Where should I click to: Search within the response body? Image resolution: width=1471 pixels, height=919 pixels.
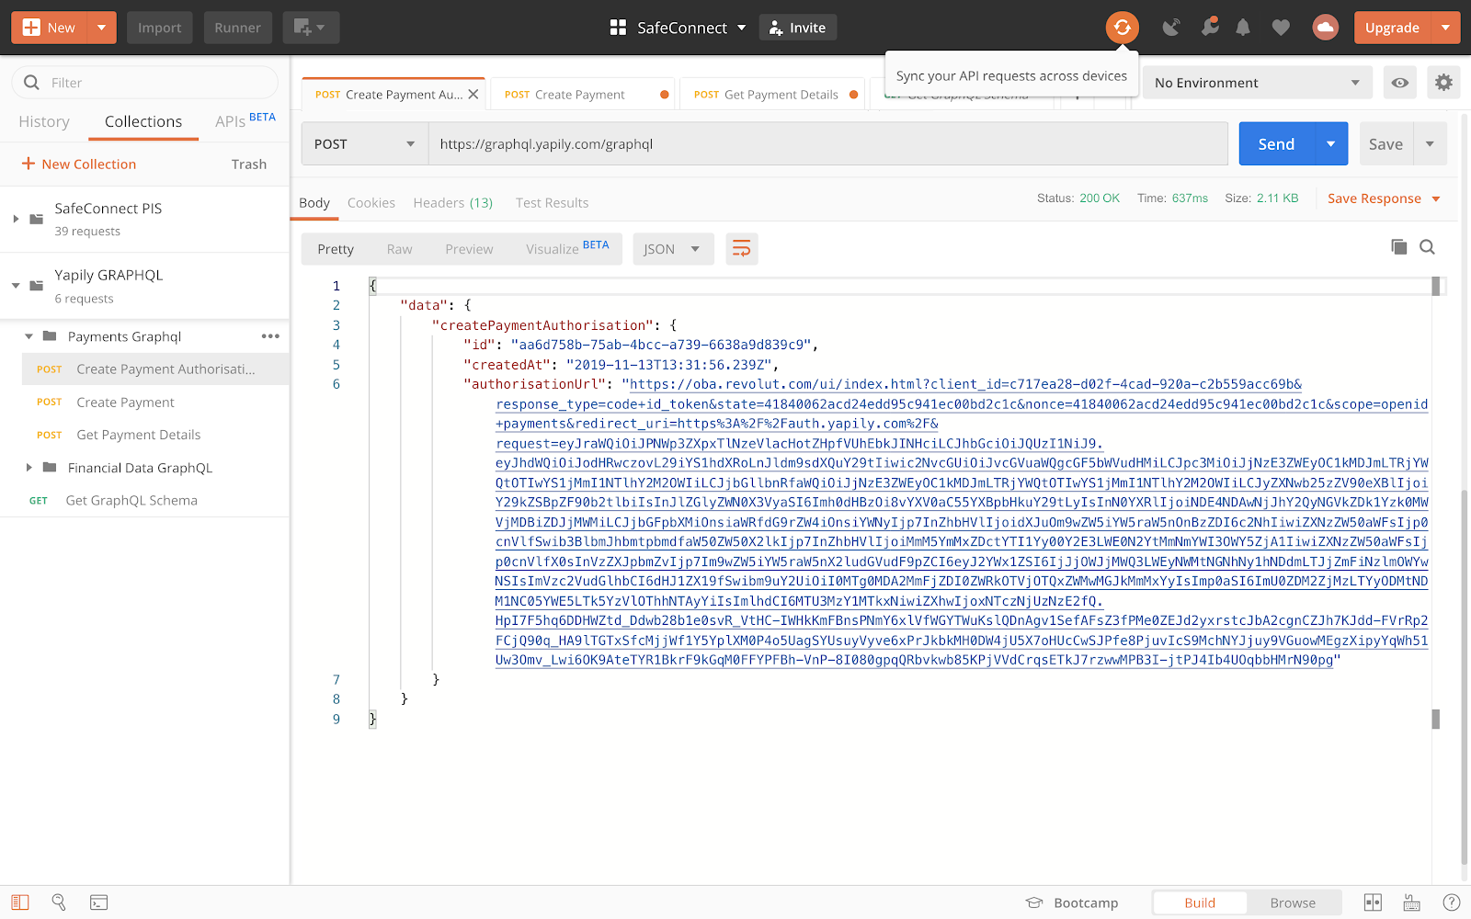tap(1427, 246)
